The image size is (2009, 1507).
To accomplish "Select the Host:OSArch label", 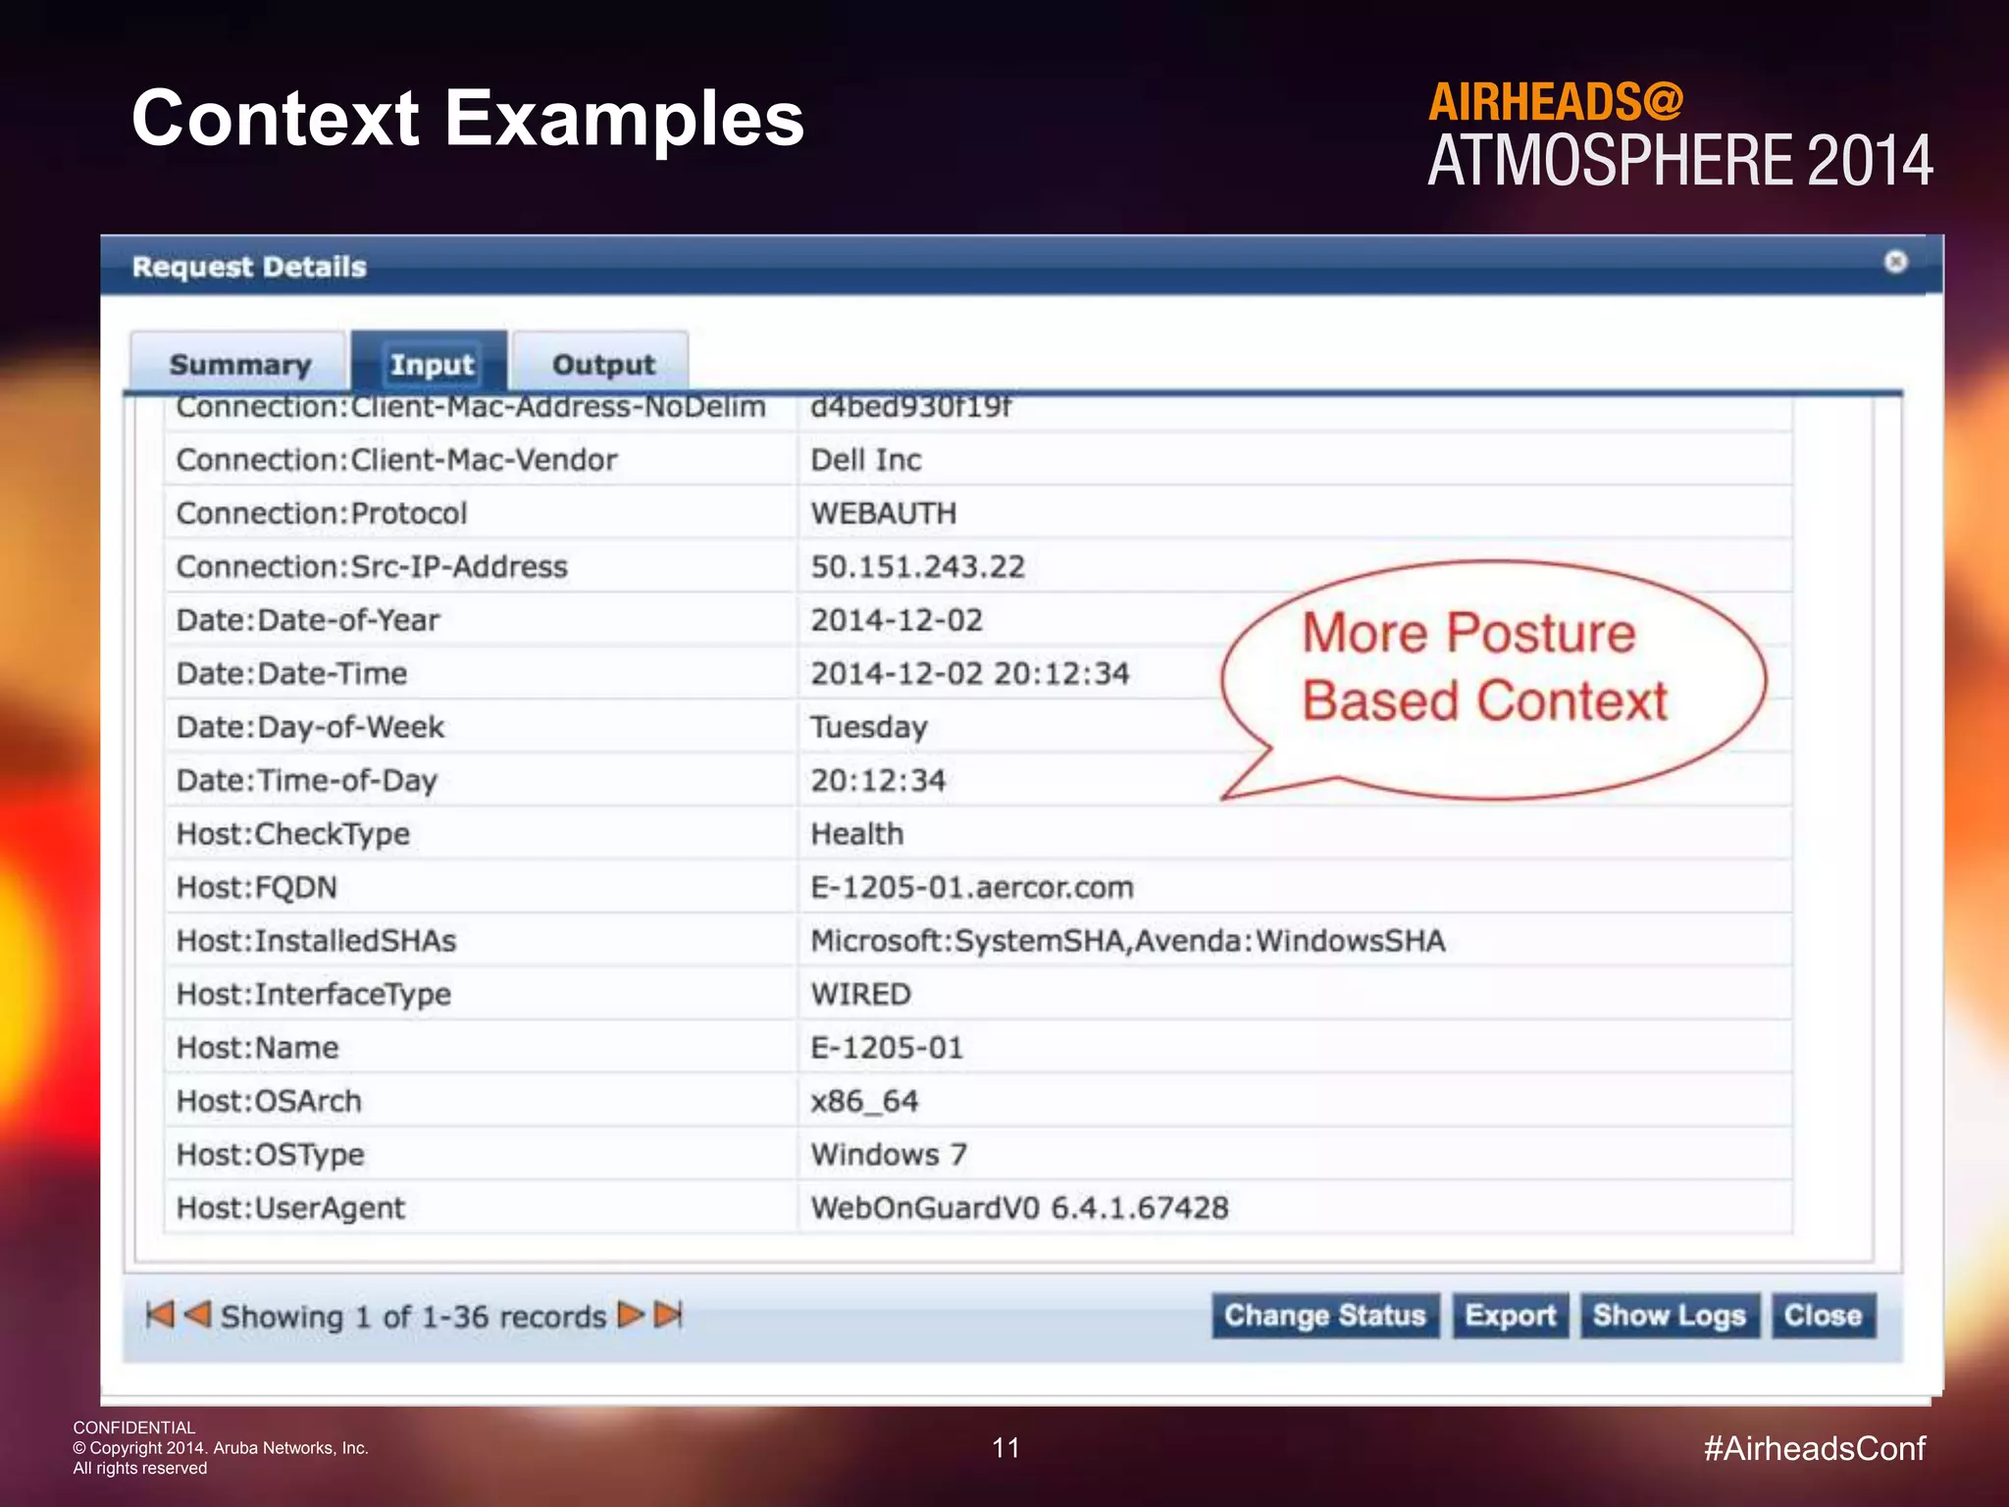I will coord(269,1101).
